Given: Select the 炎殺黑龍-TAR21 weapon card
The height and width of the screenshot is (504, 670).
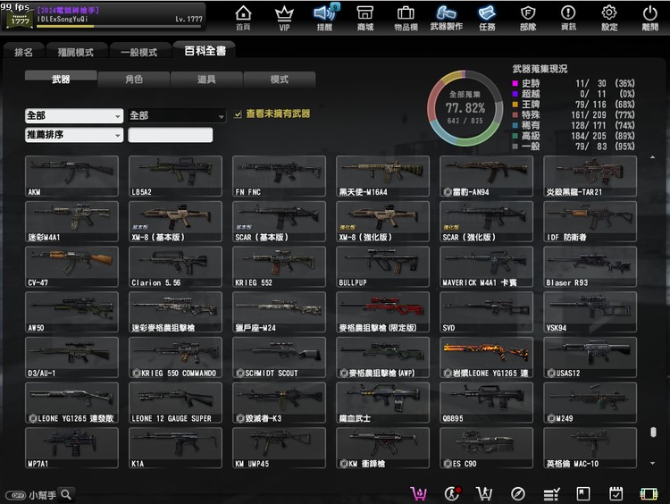Looking at the screenshot, I should coord(590,176).
